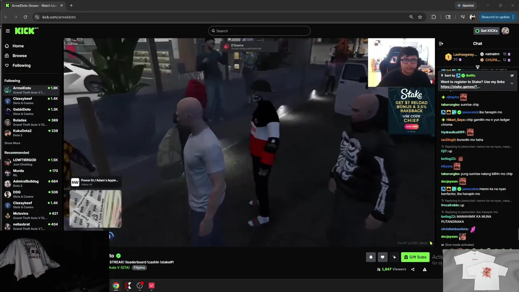Click the red X app in taskbar

pyautogui.click(x=128, y=286)
